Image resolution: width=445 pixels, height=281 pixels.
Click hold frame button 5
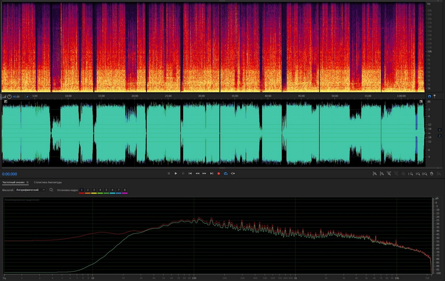coord(106,190)
